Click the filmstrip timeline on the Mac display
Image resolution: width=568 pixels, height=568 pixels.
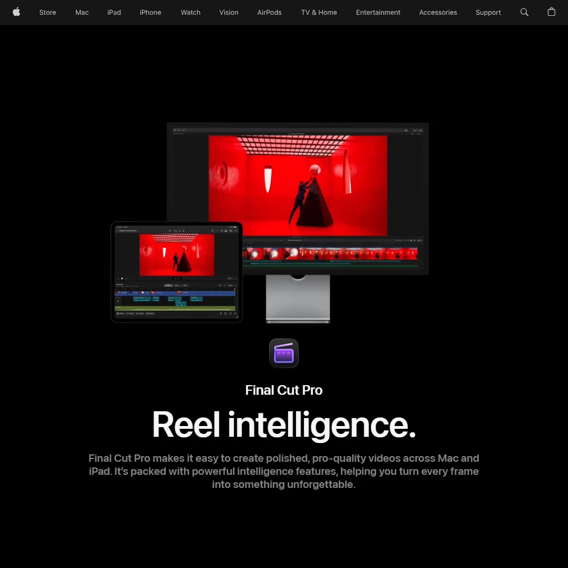click(x=330, y=253)
